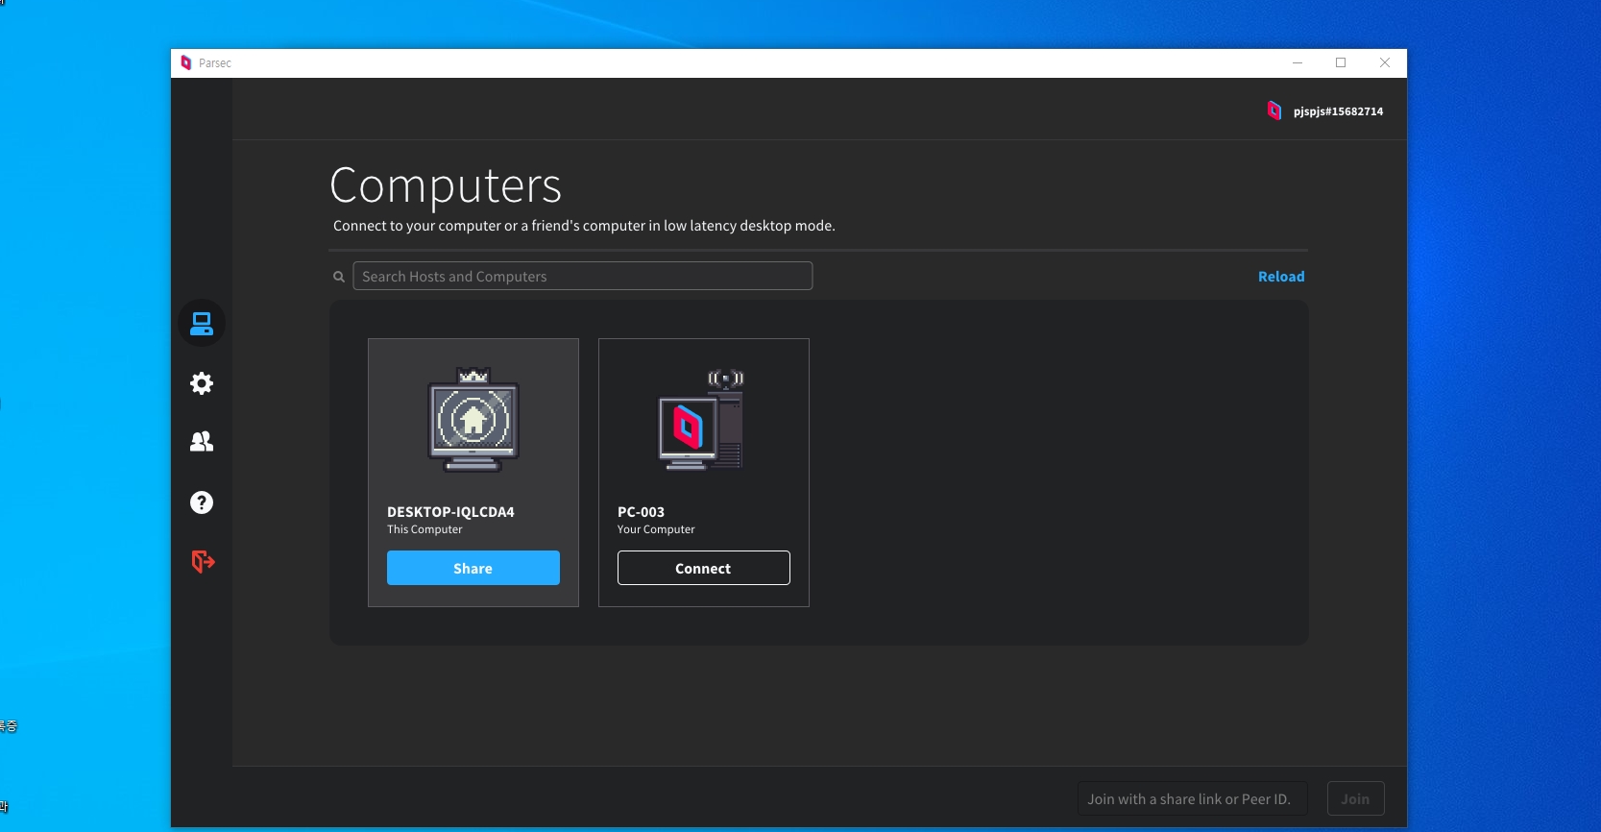Select the DESKTOP-IQLCDA4 name text

point(450,512)
